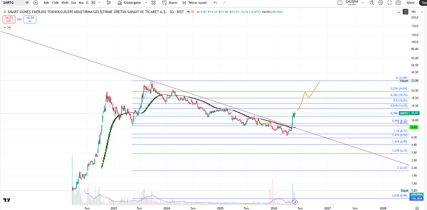
Task: Expand the favorite indicators chevron
Action: click(146, 2)
